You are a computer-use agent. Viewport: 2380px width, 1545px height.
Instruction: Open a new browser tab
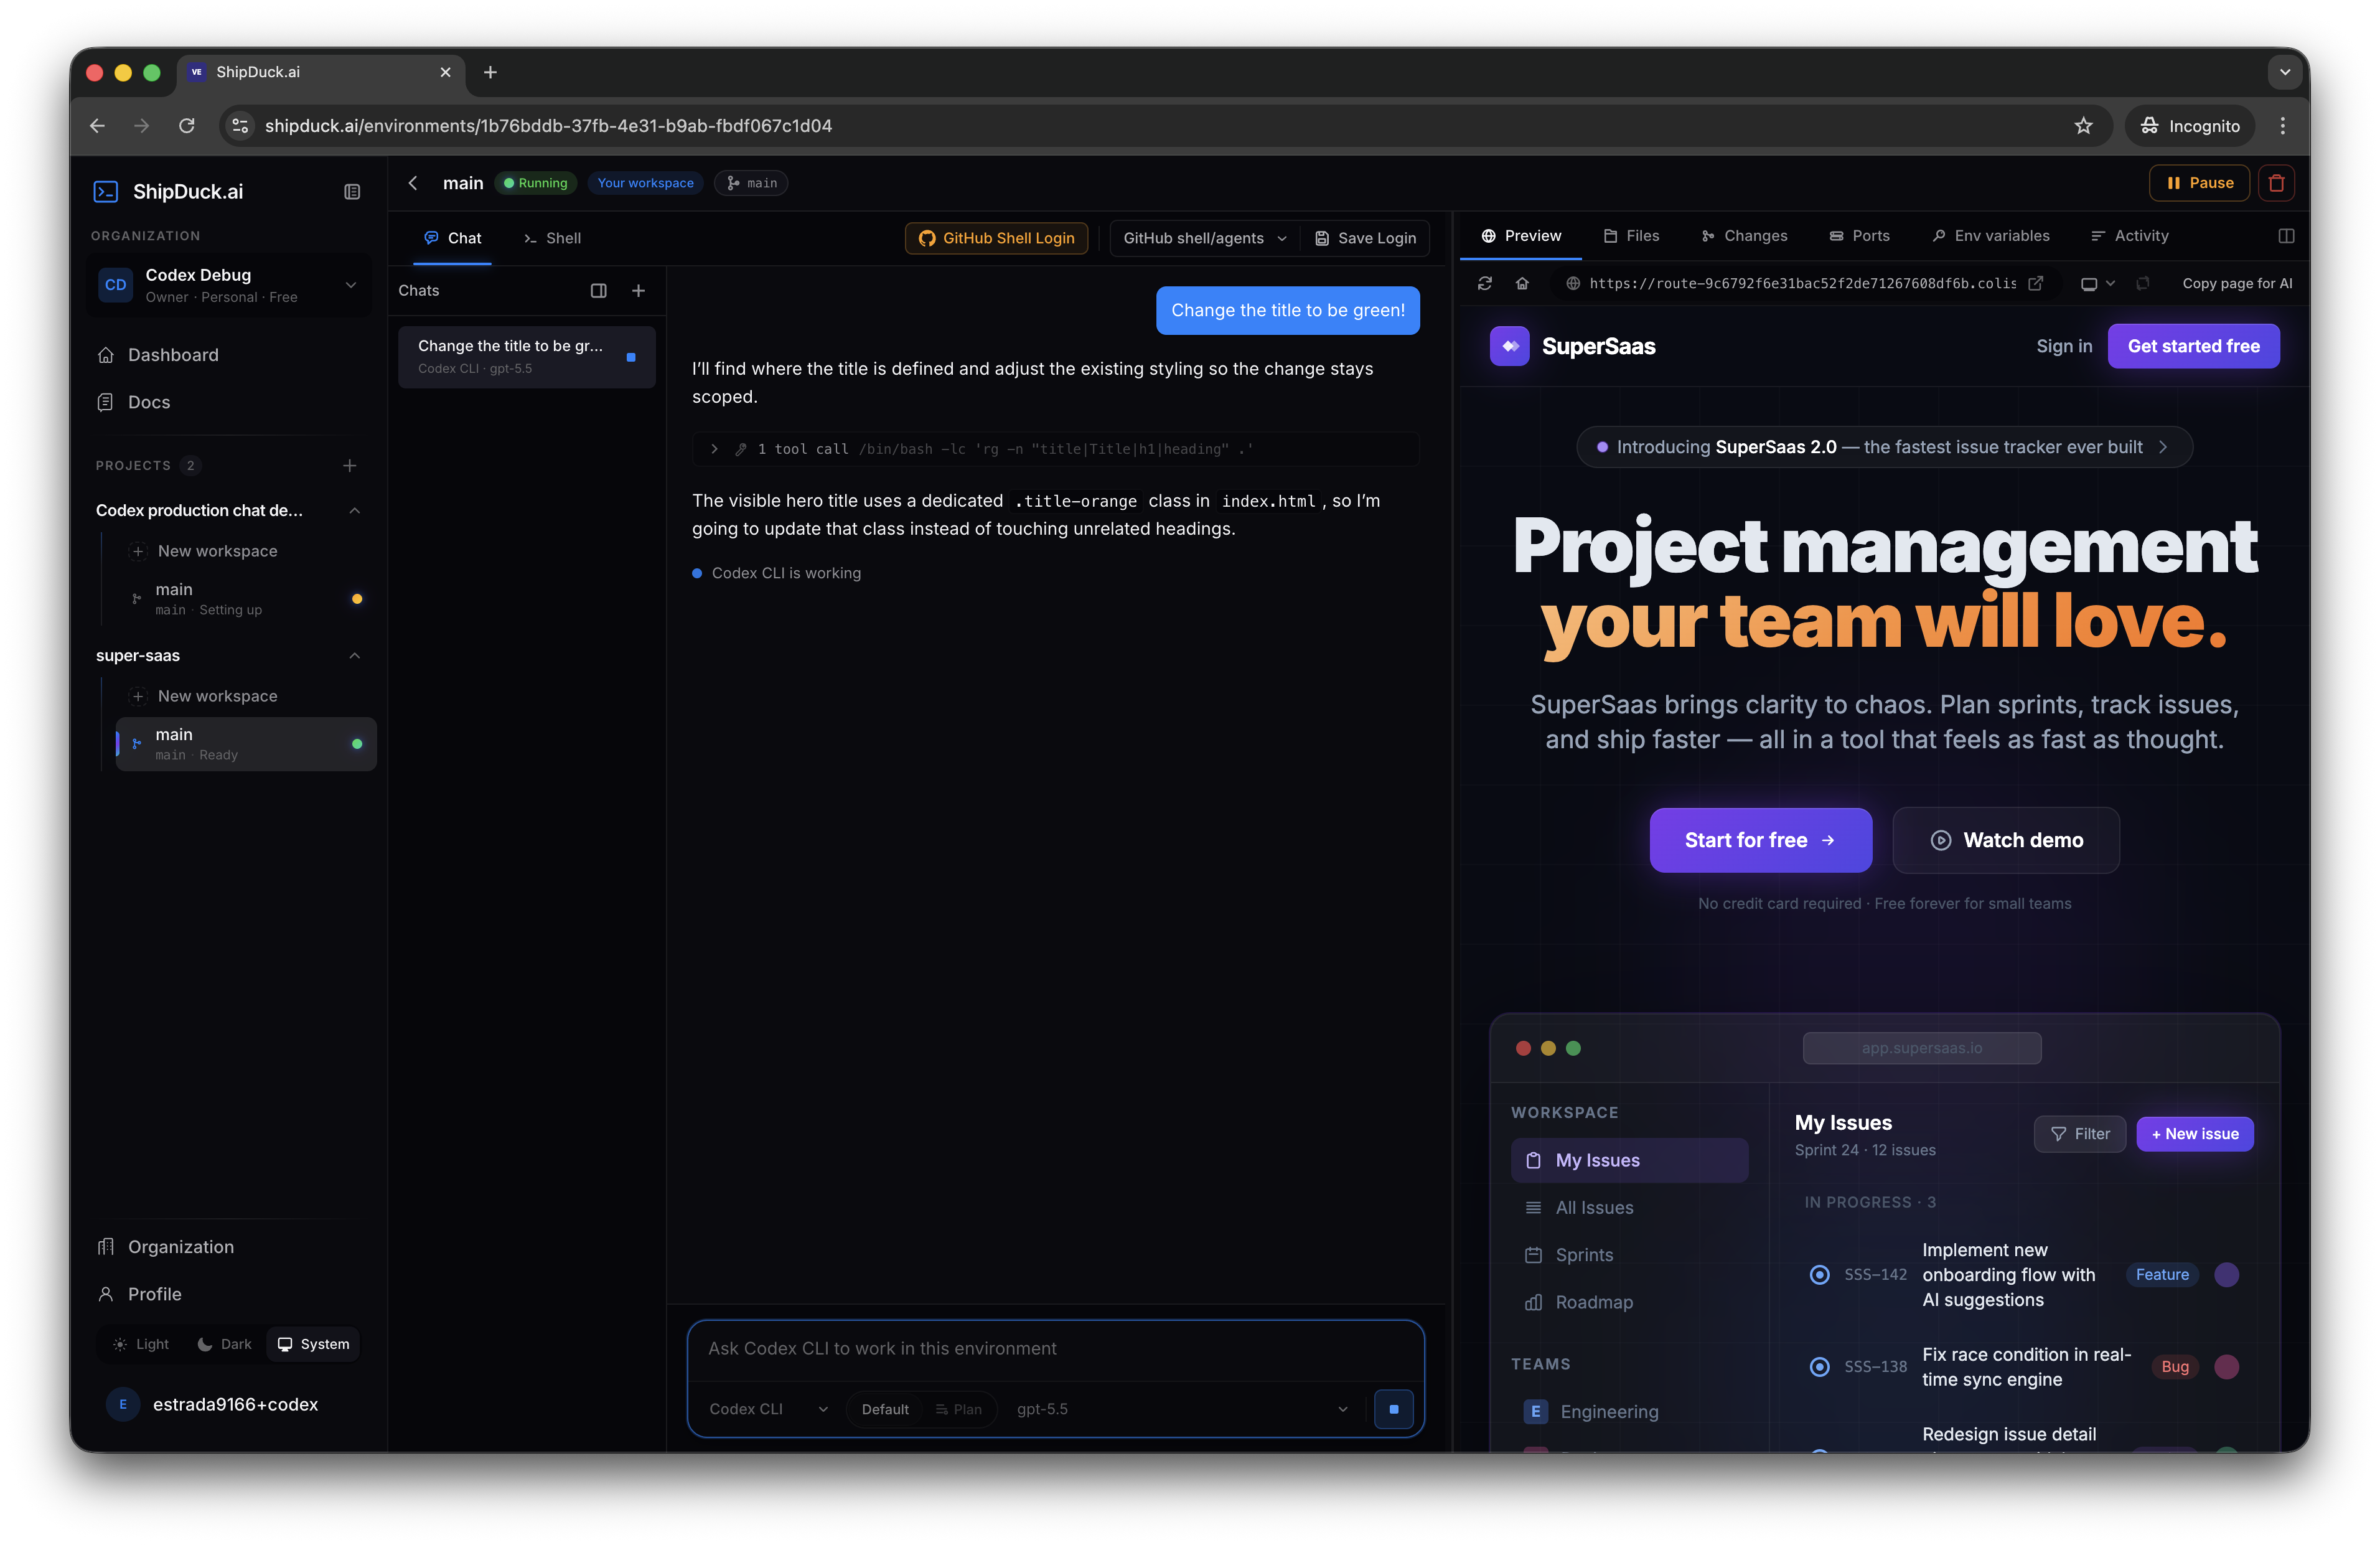pos(490,72)
